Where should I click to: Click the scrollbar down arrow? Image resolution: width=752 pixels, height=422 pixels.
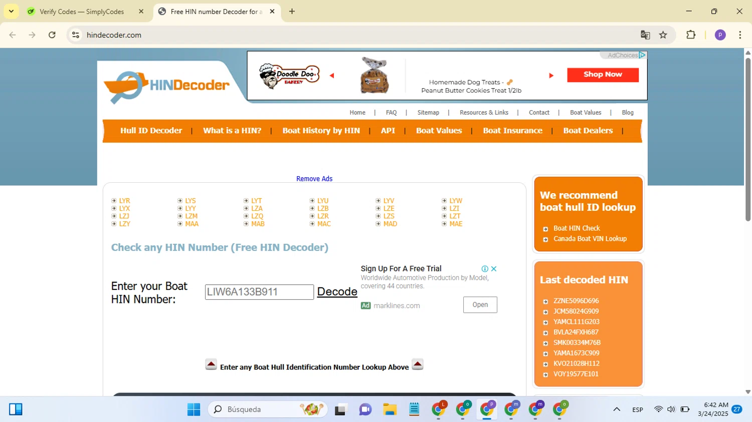[x=748, y=392]
